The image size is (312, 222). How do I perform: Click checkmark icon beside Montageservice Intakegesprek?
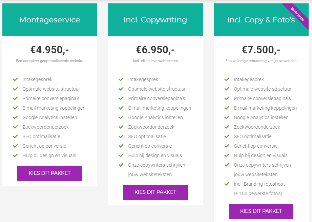tap(15, 79)
